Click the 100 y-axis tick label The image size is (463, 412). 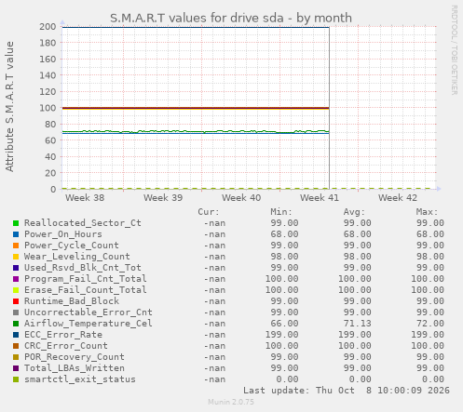coord(48,108)
